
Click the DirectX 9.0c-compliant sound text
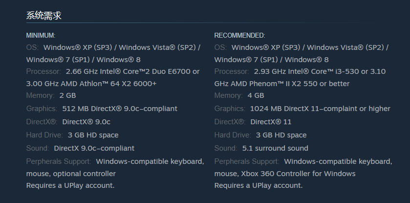pyautogui.click(x=94, y=148)
